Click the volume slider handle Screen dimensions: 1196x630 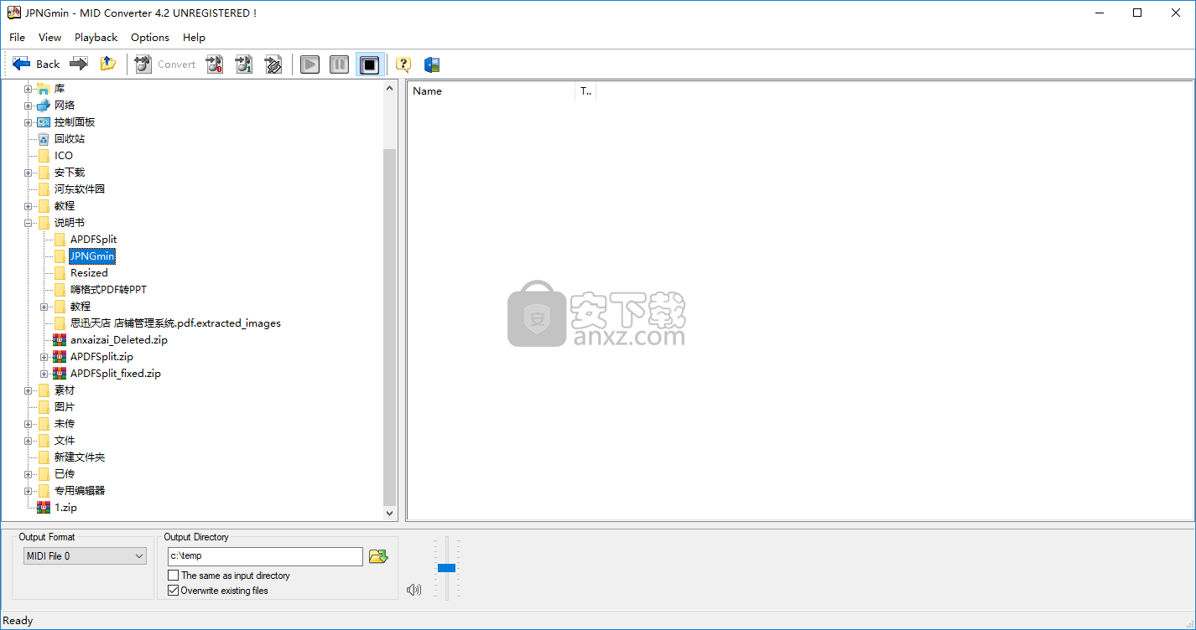446,568
